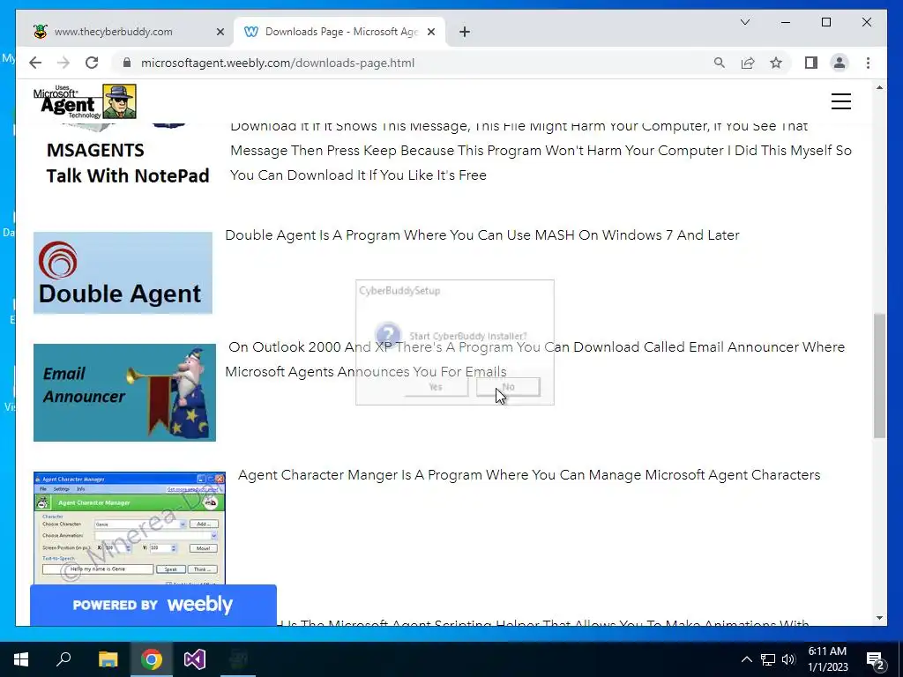This screenshot has height=677, width=903.
Task: Click Chrome icon in taskbar
Action: click(152, 659)
